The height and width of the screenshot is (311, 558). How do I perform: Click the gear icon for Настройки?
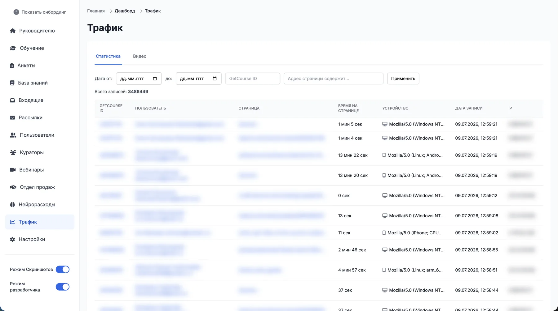[x=12, y=239]
